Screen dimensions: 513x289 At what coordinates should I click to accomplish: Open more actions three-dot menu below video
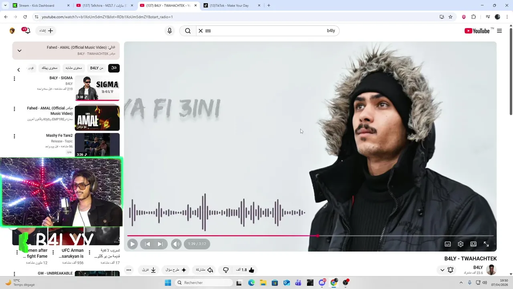[129, 270]
